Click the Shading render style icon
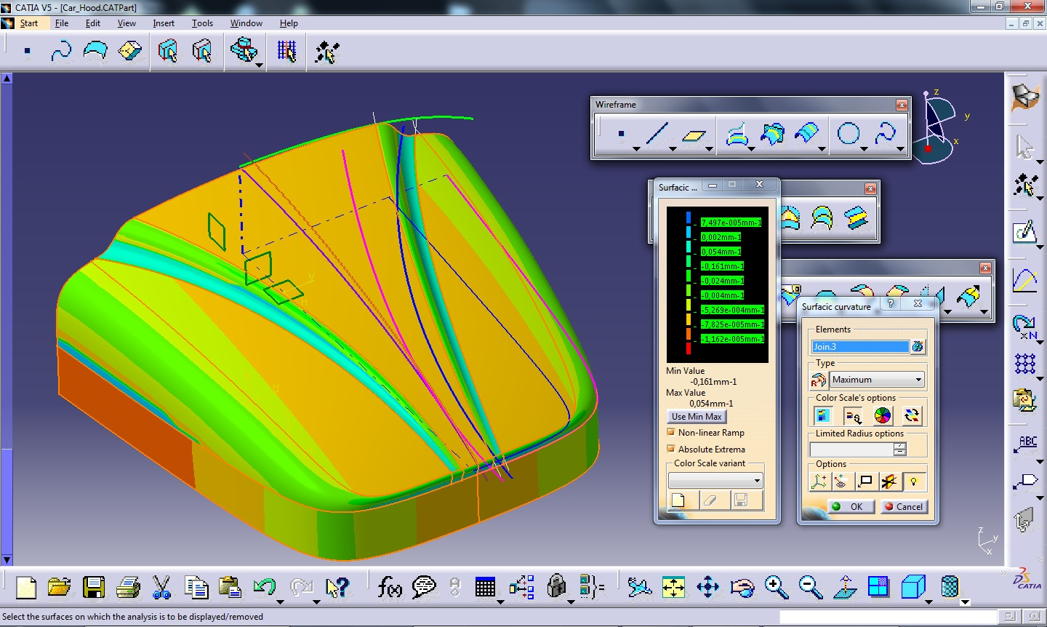Viewport: 1047px width, 627px height. 950,586
